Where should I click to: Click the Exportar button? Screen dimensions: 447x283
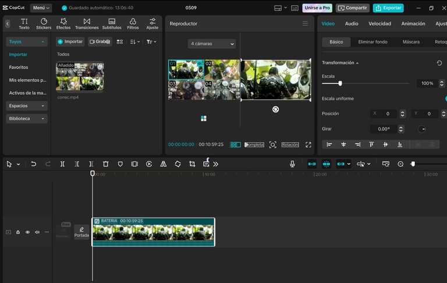pyautogui.click(x=388, y=8)
